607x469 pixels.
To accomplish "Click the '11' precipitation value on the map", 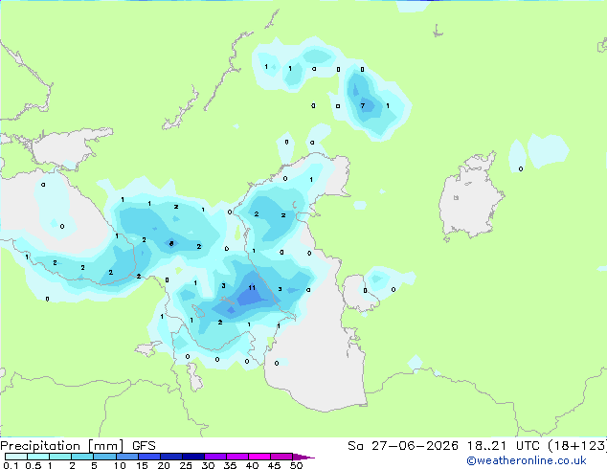I will click(x=252, y=287).
